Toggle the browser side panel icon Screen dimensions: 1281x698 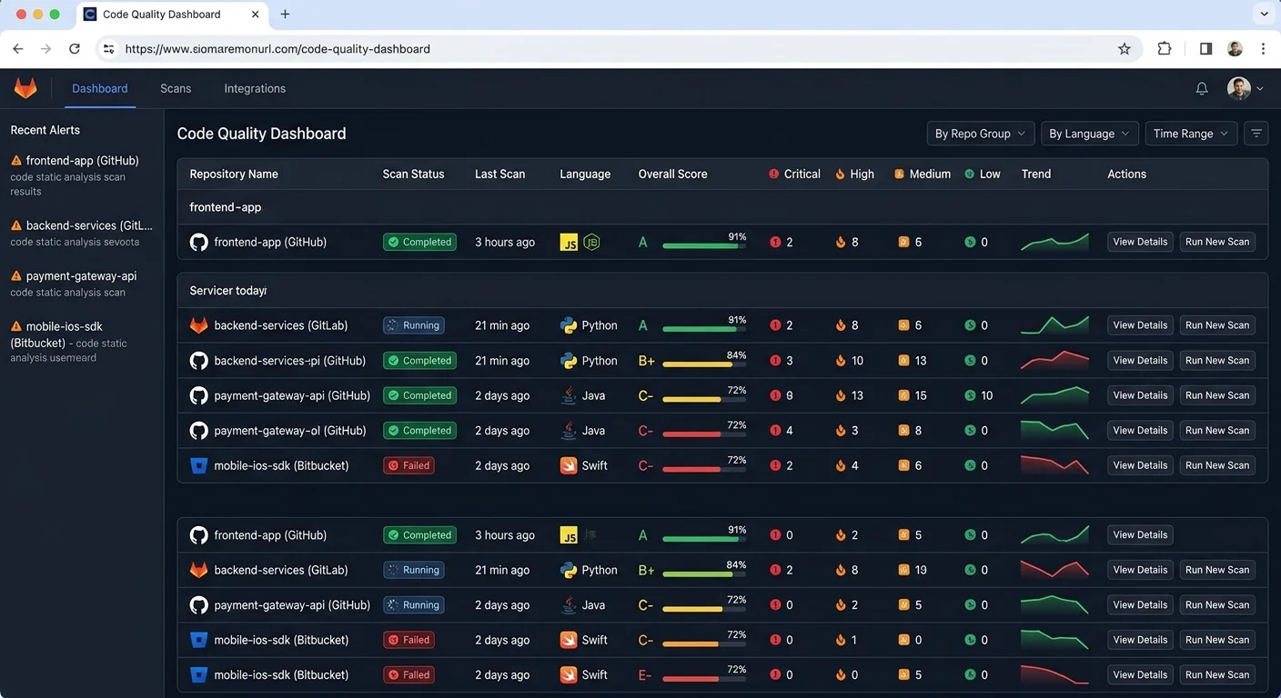click(1205, 49)
